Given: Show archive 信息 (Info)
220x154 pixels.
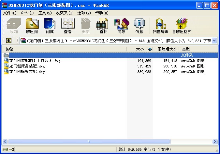Looking at the screenshot, I should pyautogui.click(x=139, y=26).
